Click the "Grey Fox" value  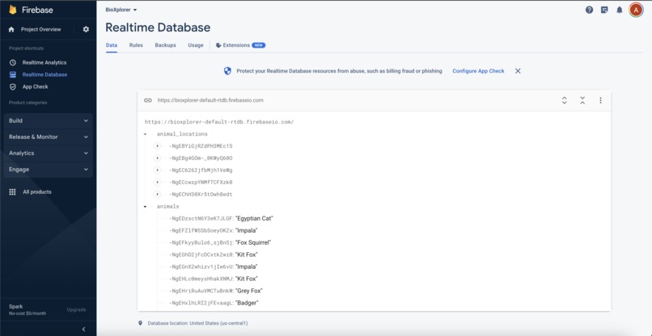click(248, 291)
